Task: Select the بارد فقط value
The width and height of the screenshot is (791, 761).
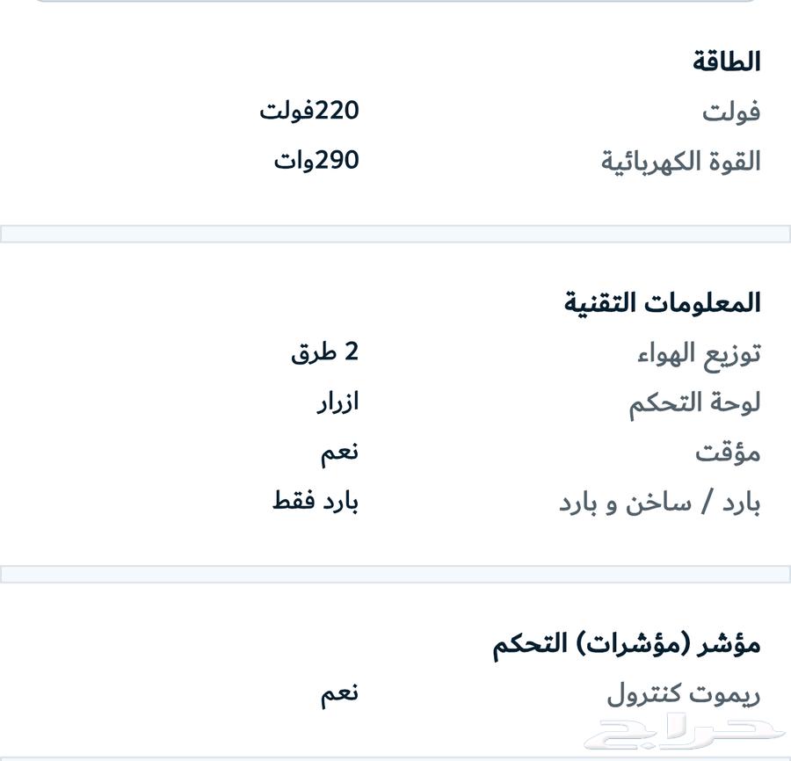Action: pos(316,501)
